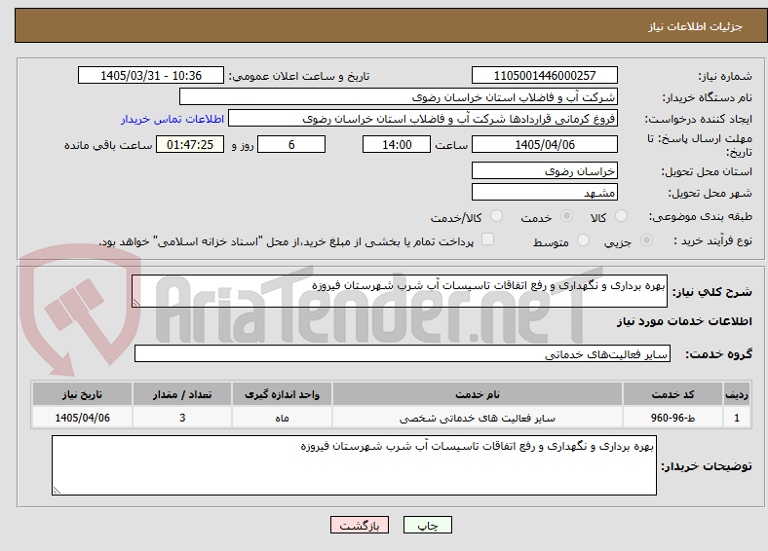The width and height of the screenshot is (768, 551).
Task: Click the ساعت باقی مانده label
Action: [108, 145]
